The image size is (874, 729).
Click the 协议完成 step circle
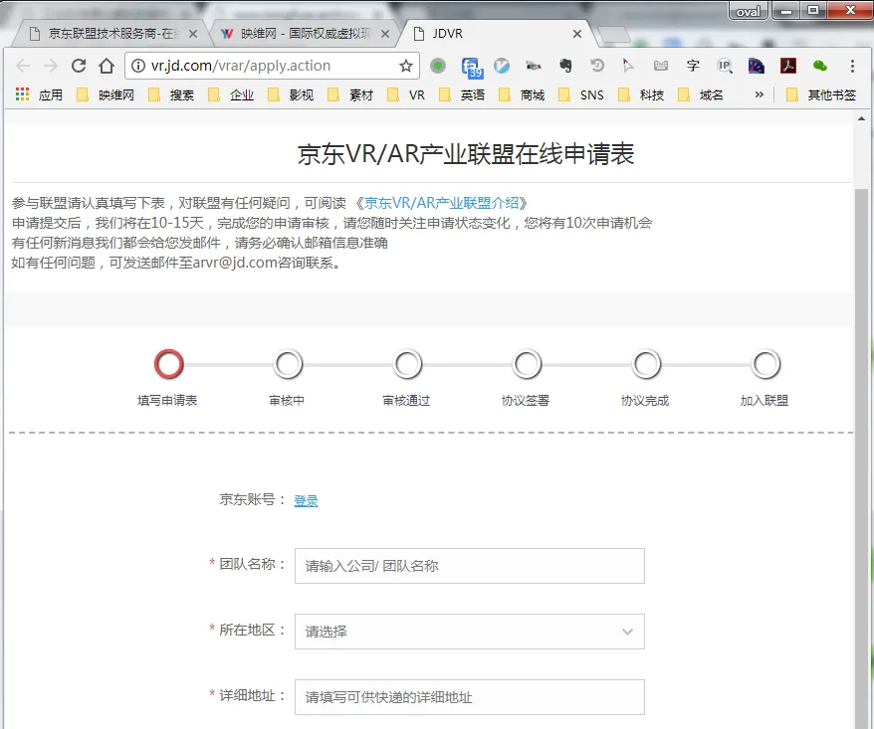(x=645, y=364)
